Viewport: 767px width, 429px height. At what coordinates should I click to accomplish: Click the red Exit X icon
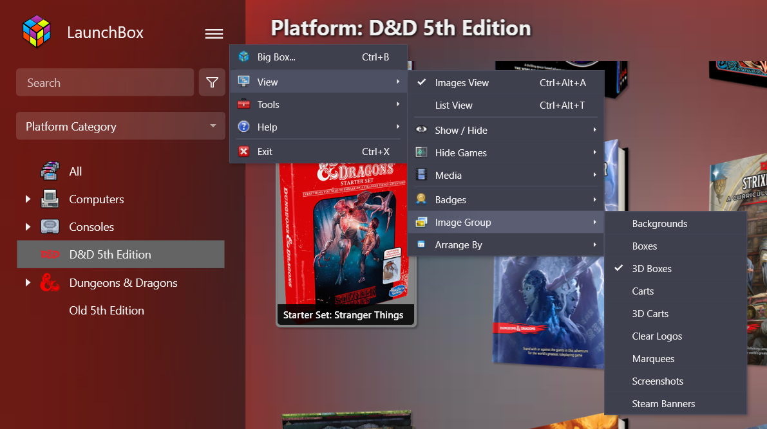tap(243, 152)
